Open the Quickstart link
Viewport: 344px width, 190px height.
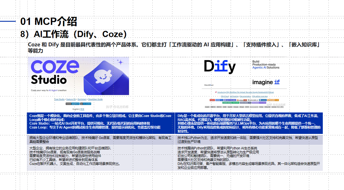[x=82, y=99]
